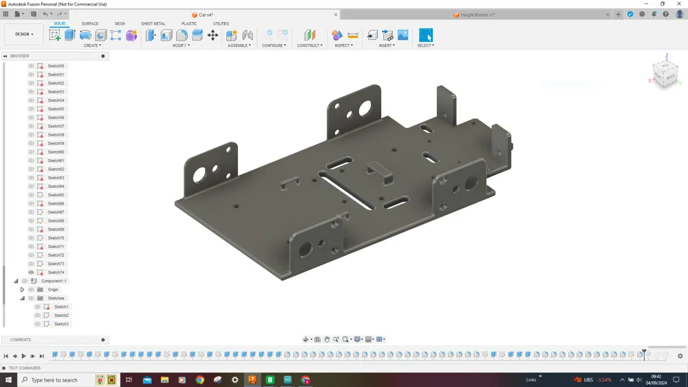Open timeline settings gear
The width and height of the screenshot is (688, 387).
680,356
